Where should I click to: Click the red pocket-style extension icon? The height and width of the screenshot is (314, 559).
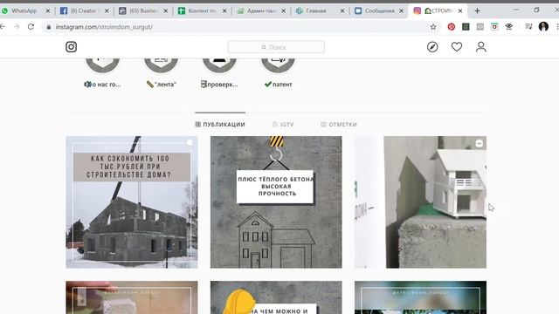click(494, 27)
